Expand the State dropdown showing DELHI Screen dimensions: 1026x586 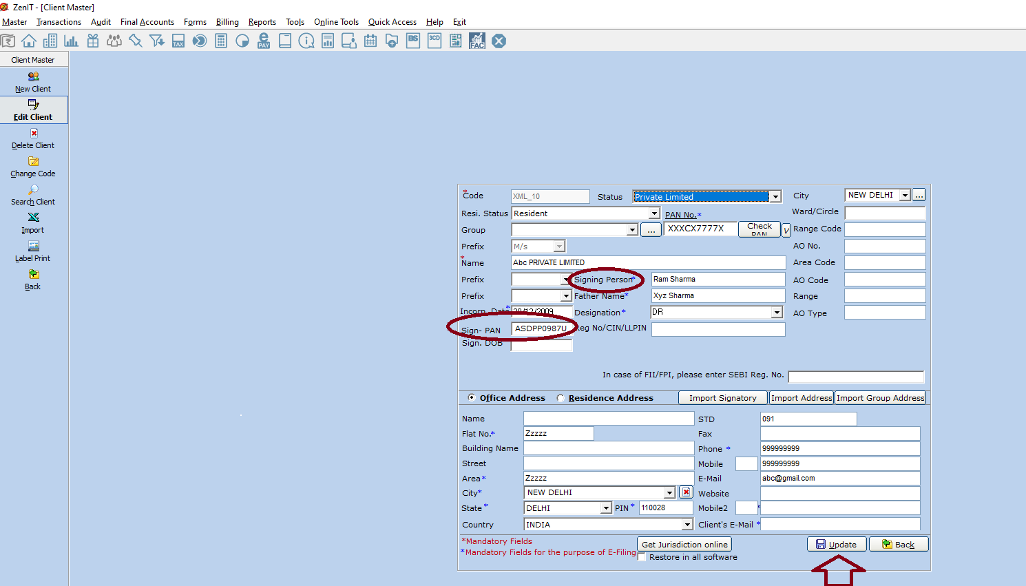[606, 508]
